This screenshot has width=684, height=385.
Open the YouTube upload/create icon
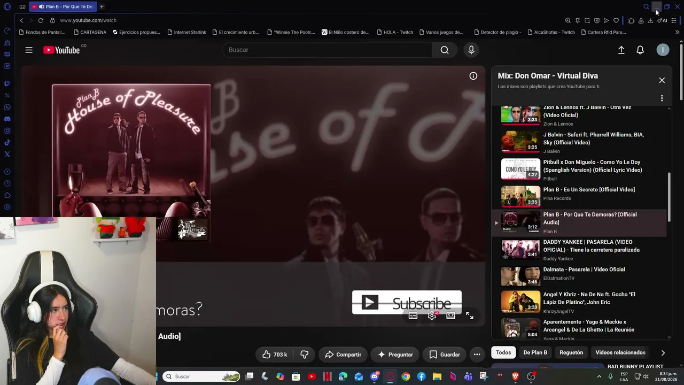pyautogui.click(x=621, y=50)
